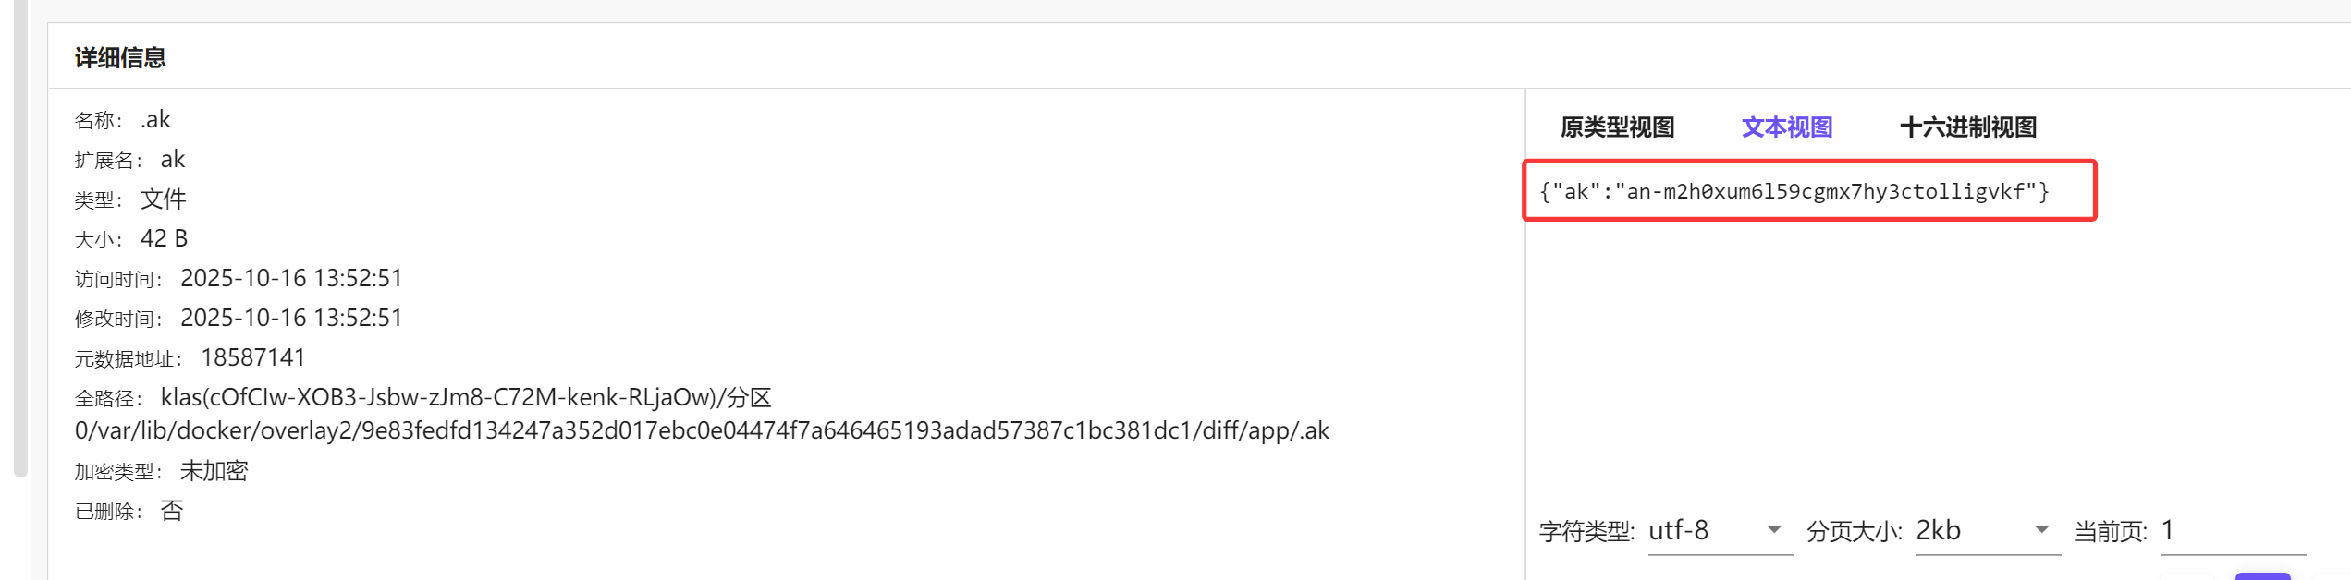Click the docker overlay2 full path text

click(x=702, y=431)
